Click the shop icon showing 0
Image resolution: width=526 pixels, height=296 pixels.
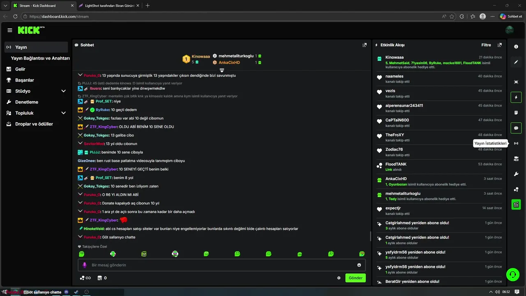click(102, 278)
